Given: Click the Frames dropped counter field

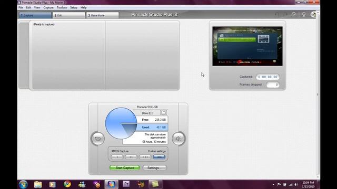Looking at the screenshot, I should (x=273, y=85).
